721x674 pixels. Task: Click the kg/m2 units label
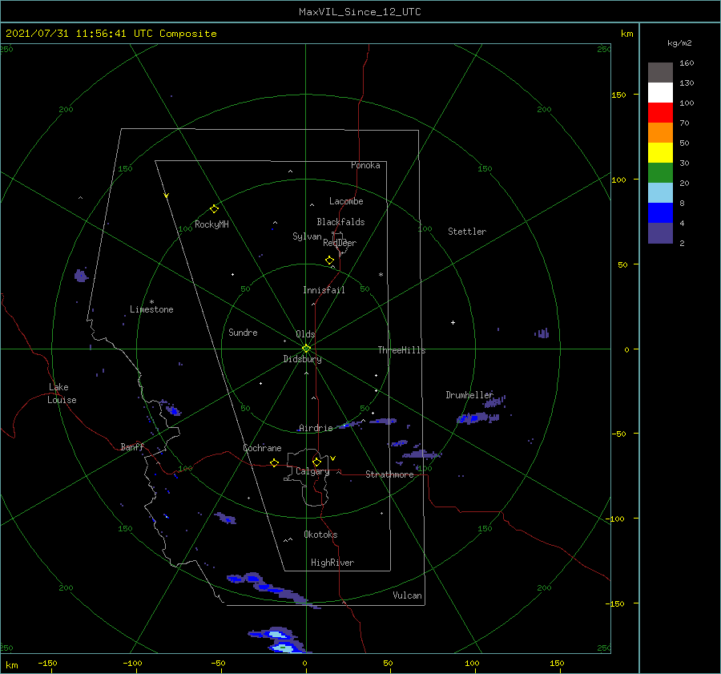tap(679, 42)
